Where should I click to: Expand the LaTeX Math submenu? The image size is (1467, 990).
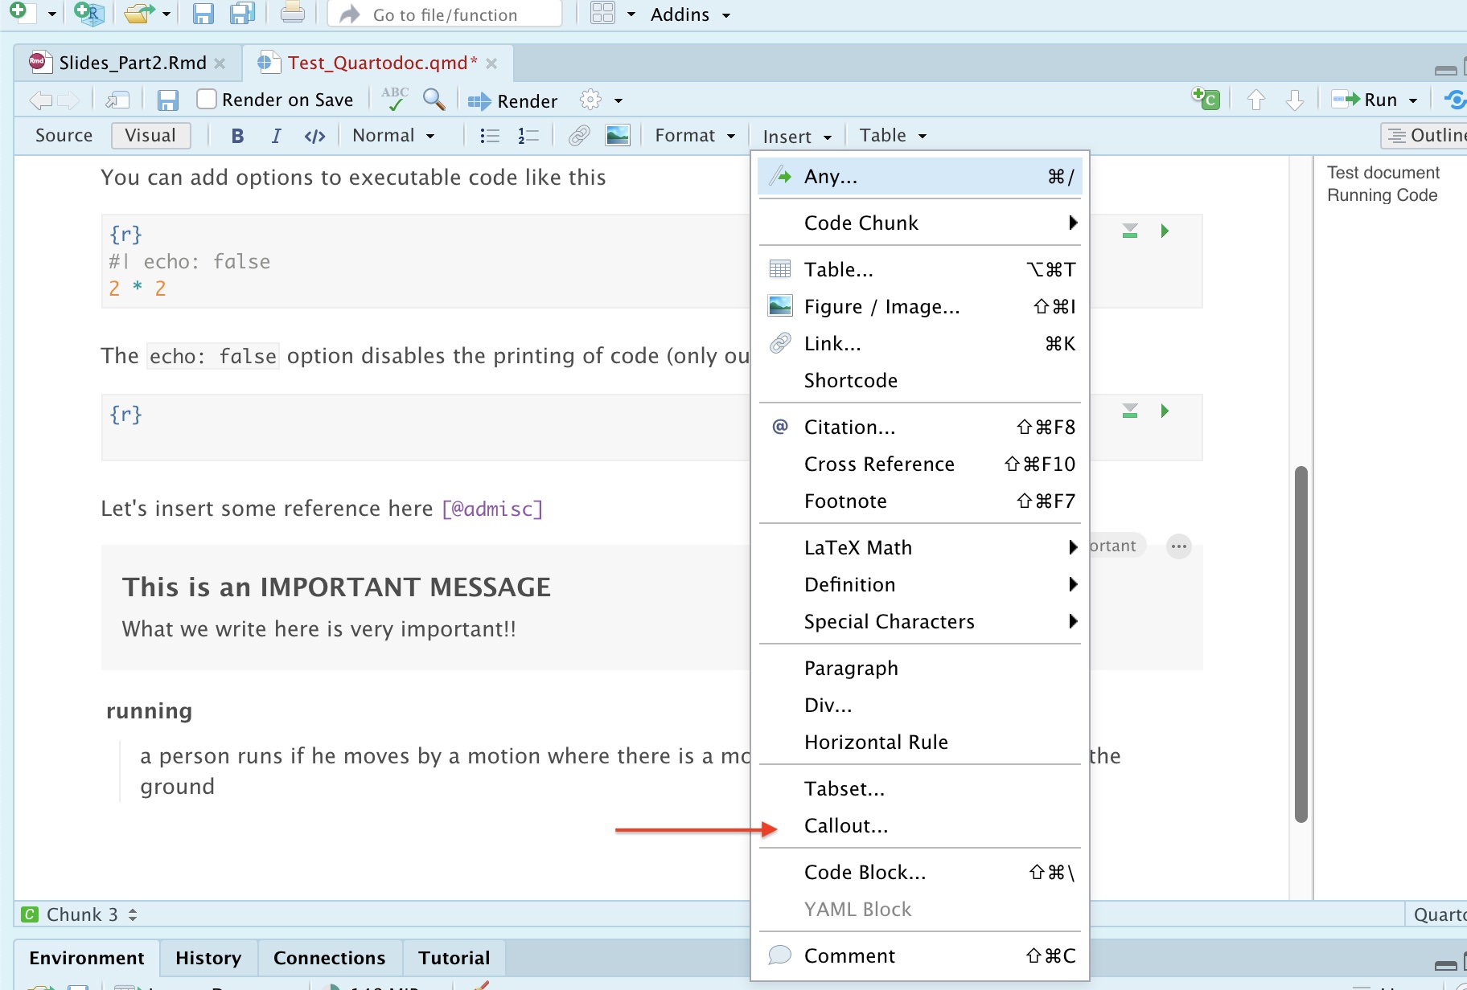click(920, 547)
